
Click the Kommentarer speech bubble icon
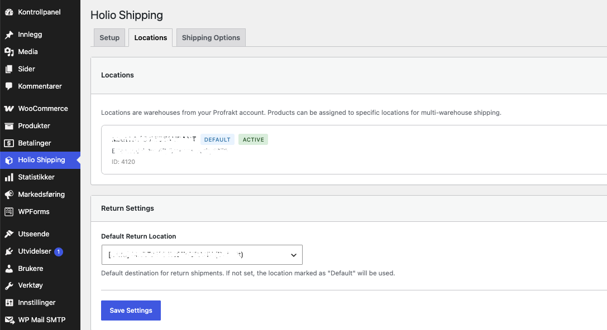click(x=9, y=86)
